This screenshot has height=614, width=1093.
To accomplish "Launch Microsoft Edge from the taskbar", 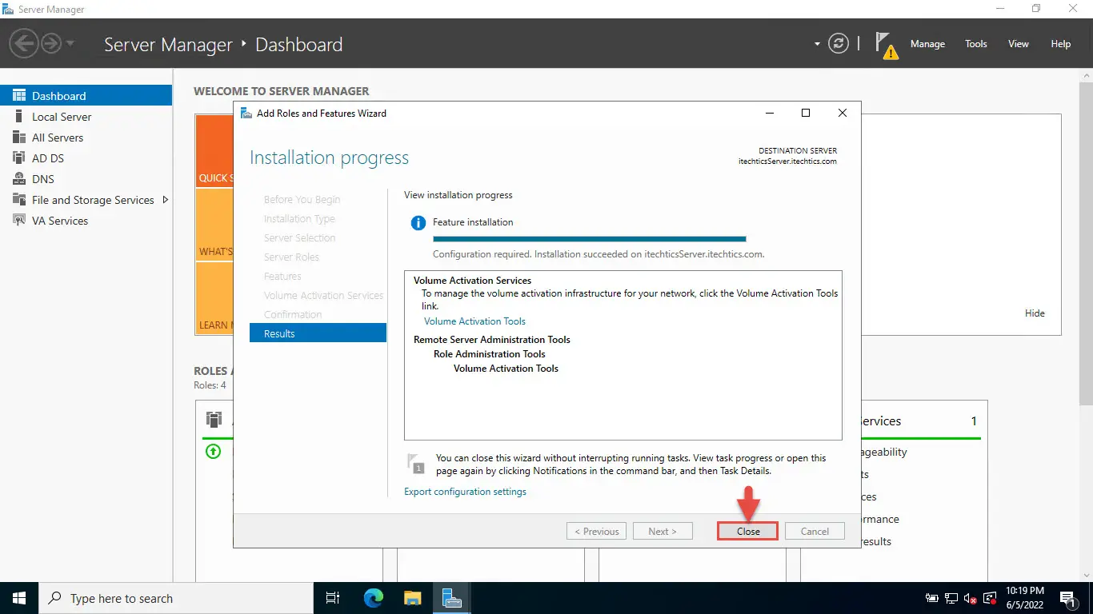I will 374,598.
